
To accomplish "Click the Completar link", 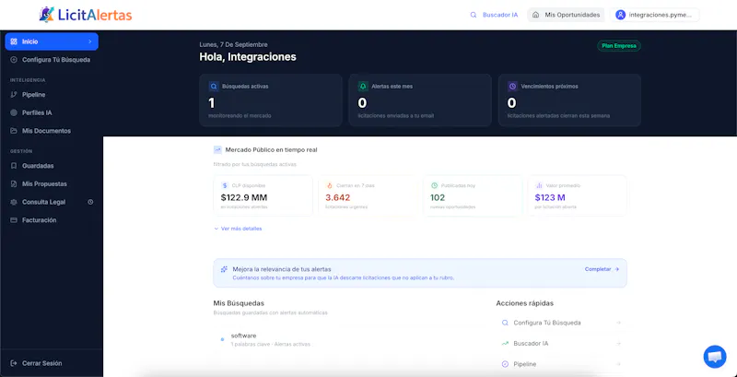I will [x=602, y=269].
